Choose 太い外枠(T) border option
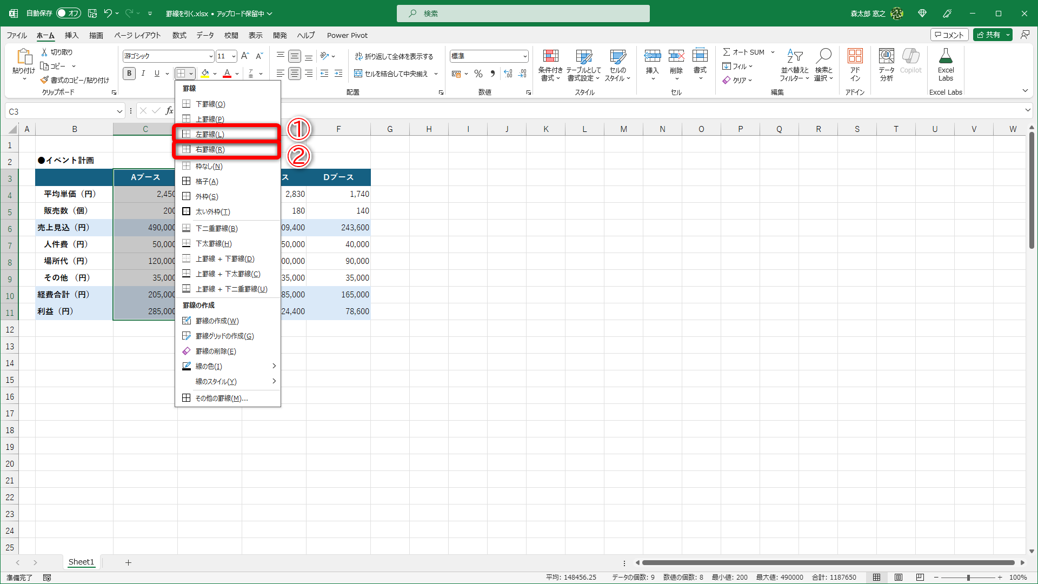Viewport: 1038px width, 584px height. point(213,211)
